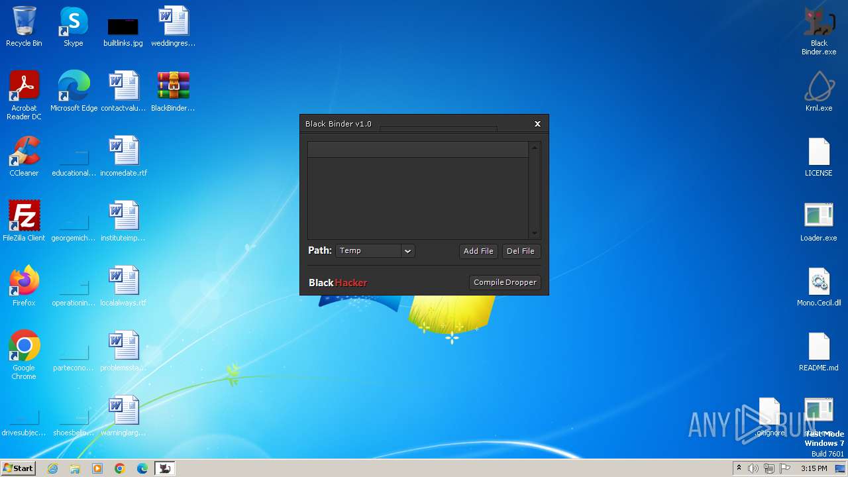Click the Show desktop button
The image size is (848, 477).
click(840, 468)
